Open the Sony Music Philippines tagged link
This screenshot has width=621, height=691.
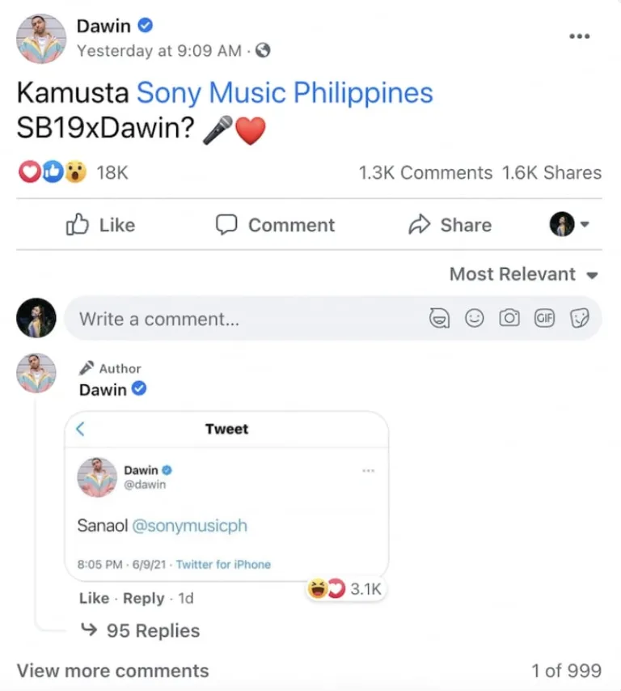[x=285, y=93]
